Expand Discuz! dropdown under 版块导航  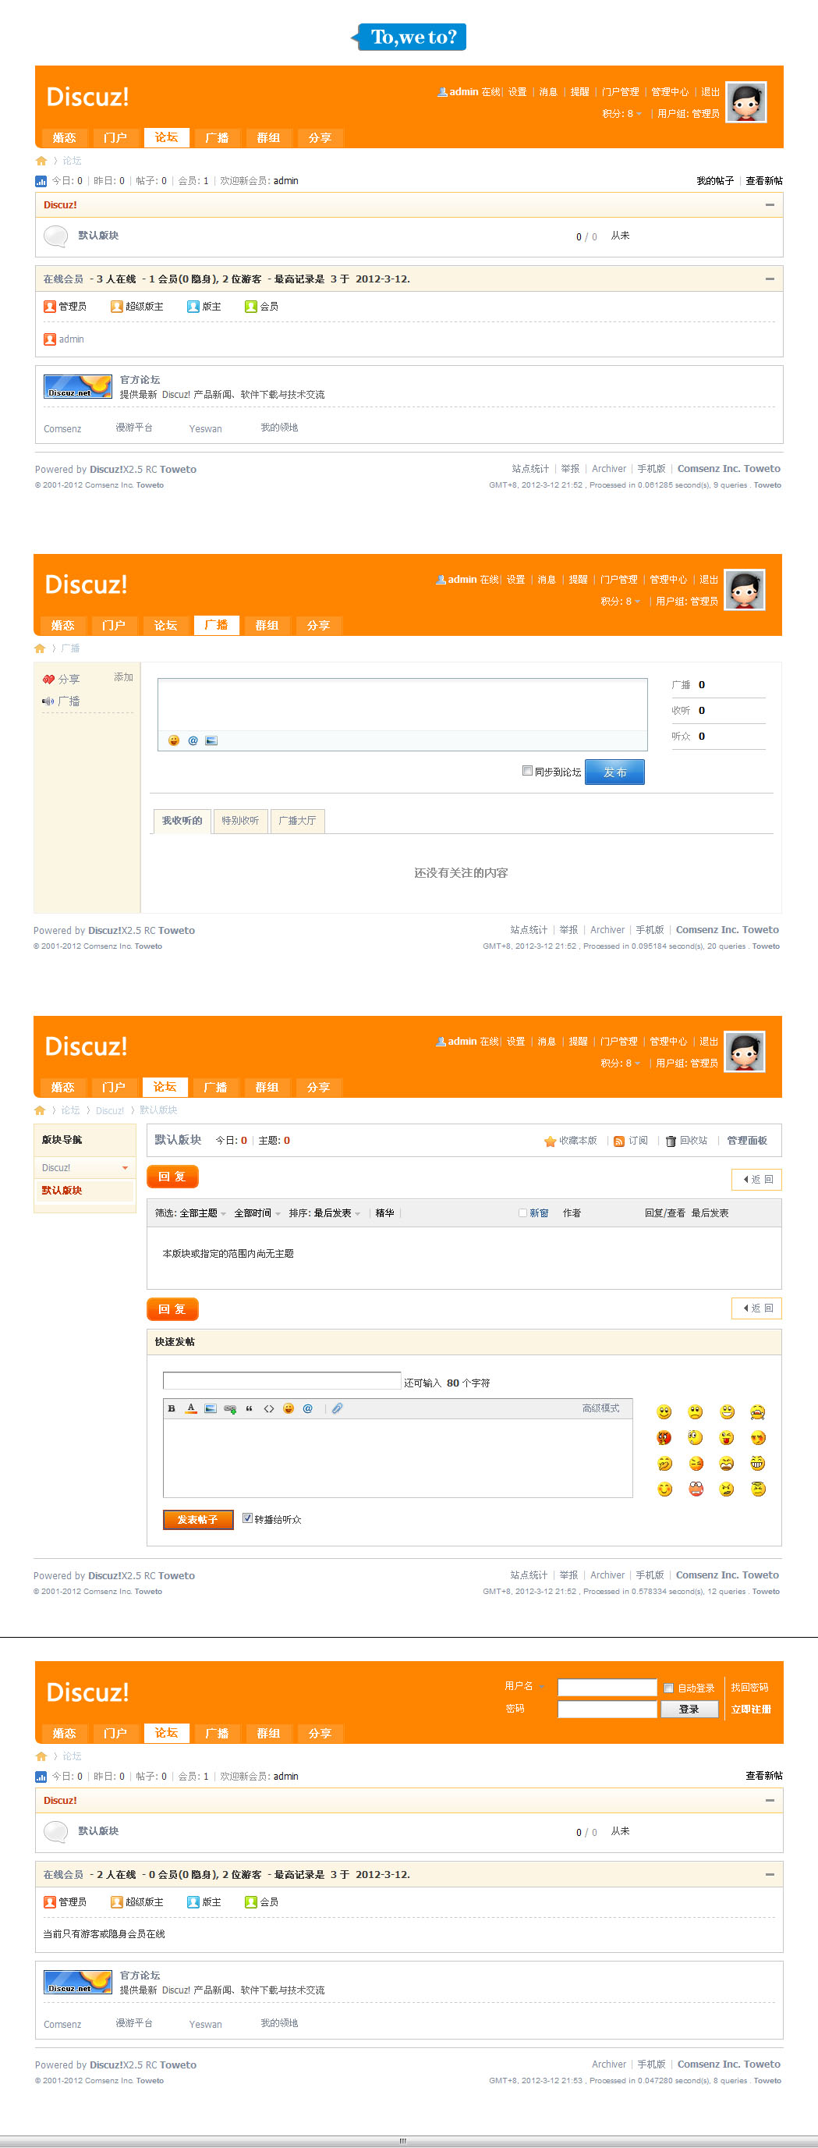click(125, 1168)
